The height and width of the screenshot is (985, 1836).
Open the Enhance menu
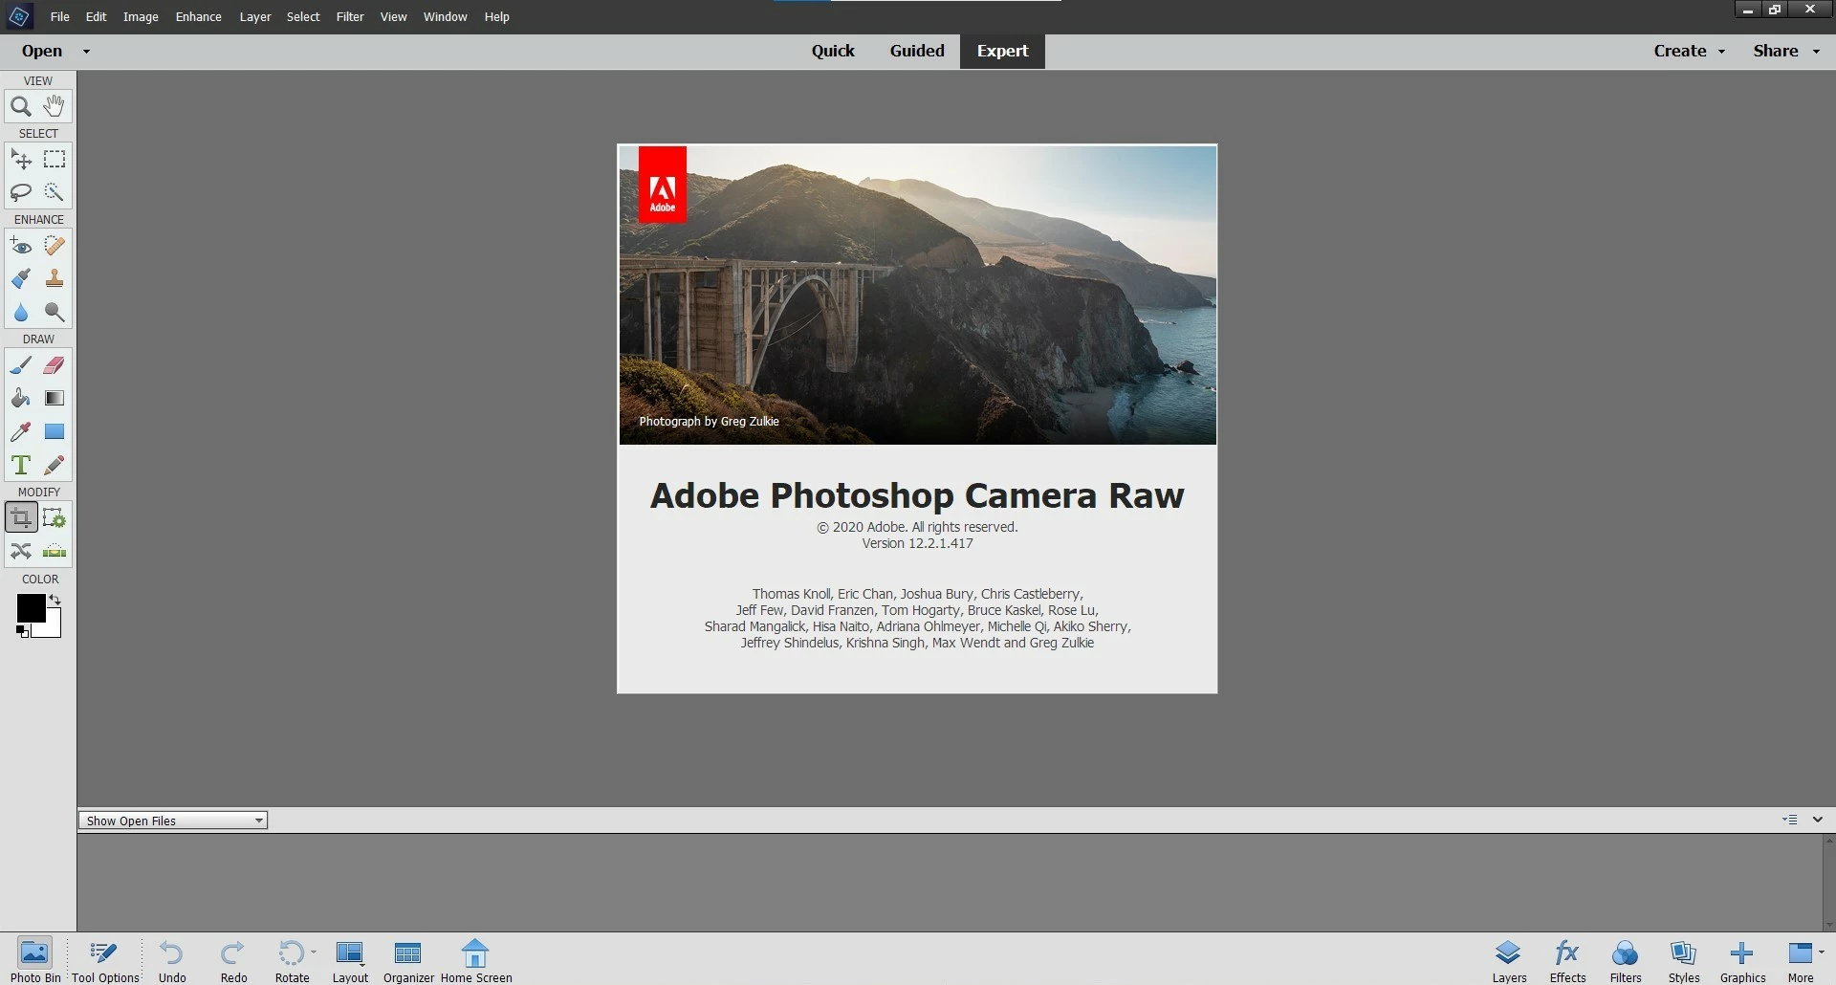tap(198, 16)
